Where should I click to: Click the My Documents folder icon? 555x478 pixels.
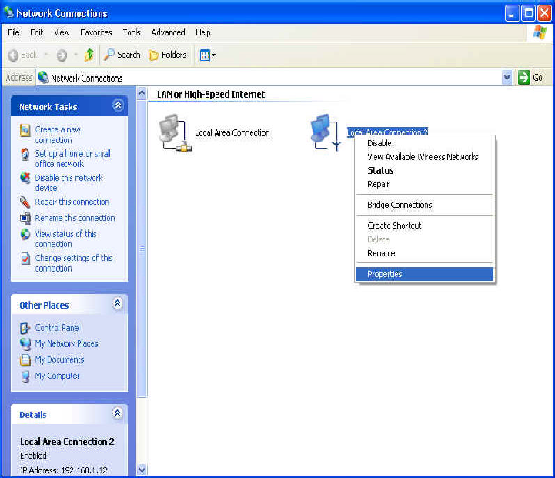pos(25,359)
